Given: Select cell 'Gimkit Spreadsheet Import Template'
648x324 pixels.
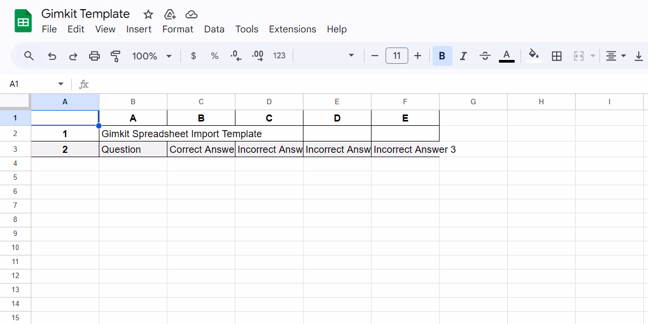Looking at the screenshot, I should pyautogui.click(x=201, y=134).
